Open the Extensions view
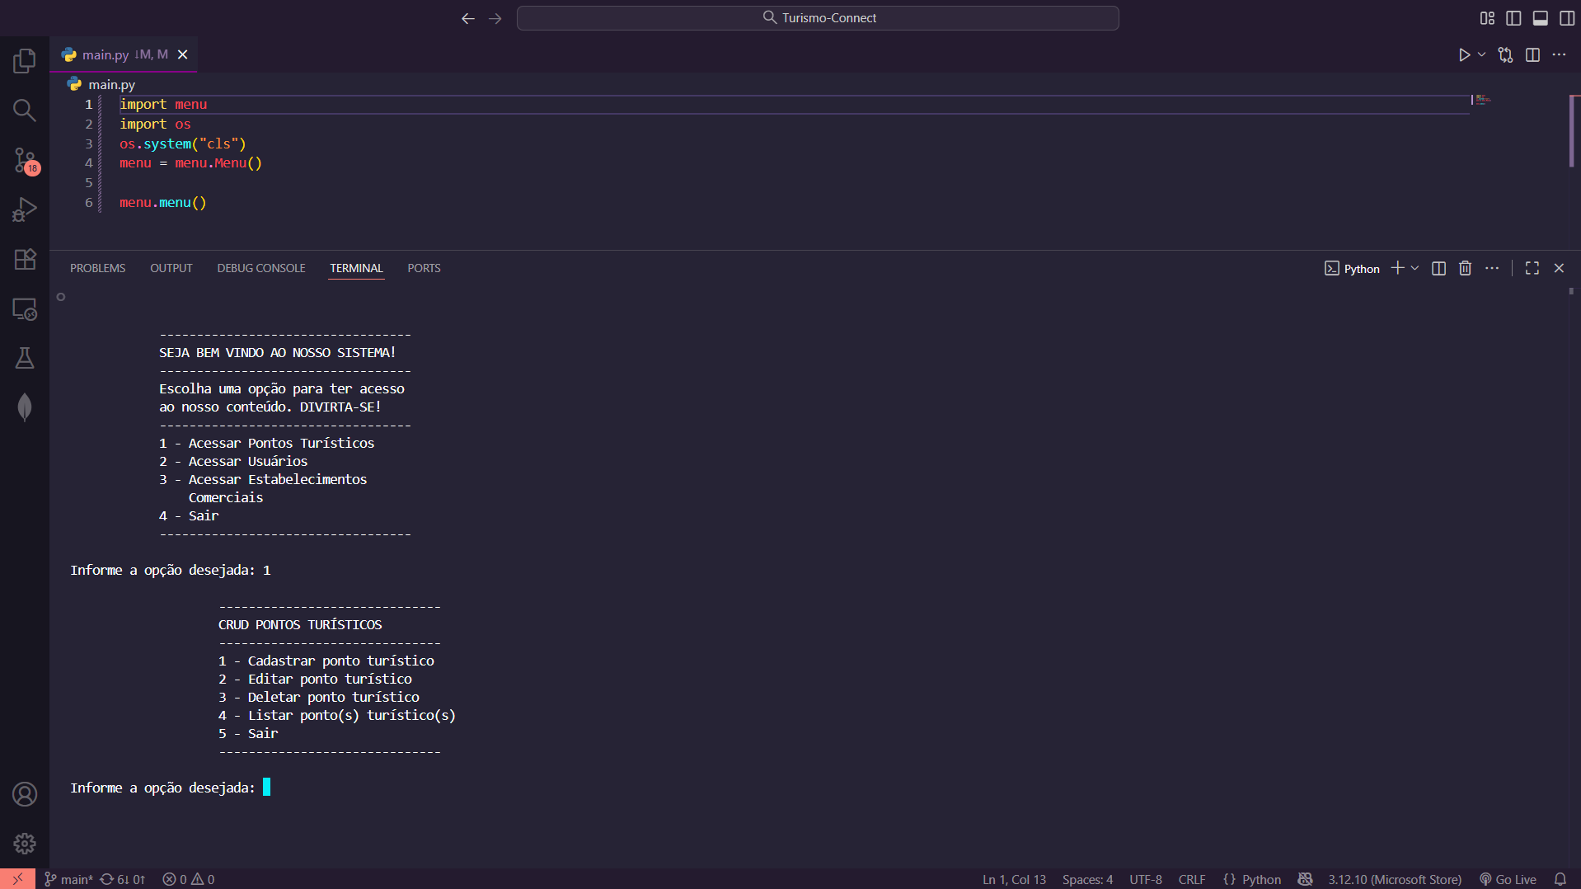This screenshot has height=889, width=1581. [25, 259]
